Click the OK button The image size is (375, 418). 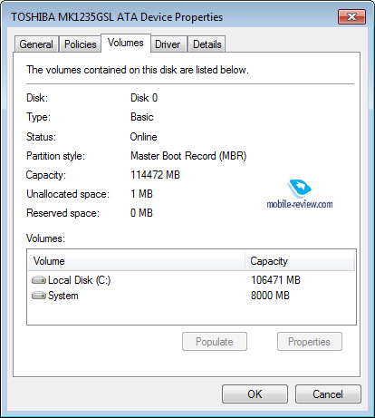pos(255,394)
